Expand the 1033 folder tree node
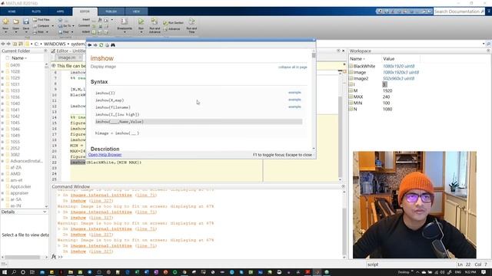 (2, 90)
